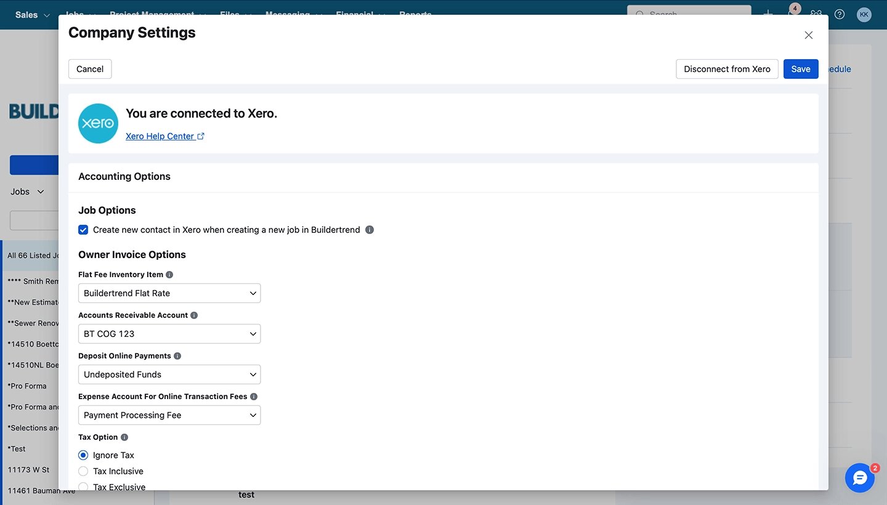Expand the Jobs sidebar dropdown
The width and height of the screenshot is (887, 505).
(26, 192)
